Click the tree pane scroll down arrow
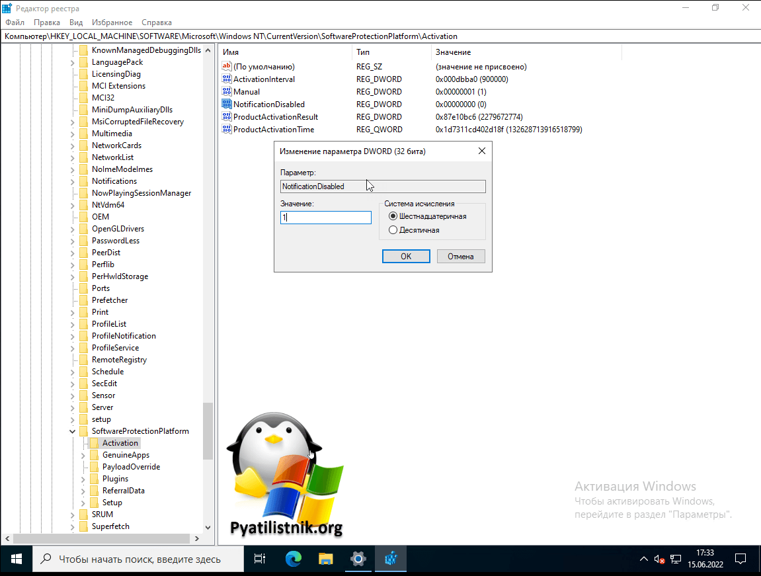 [208, 528]
